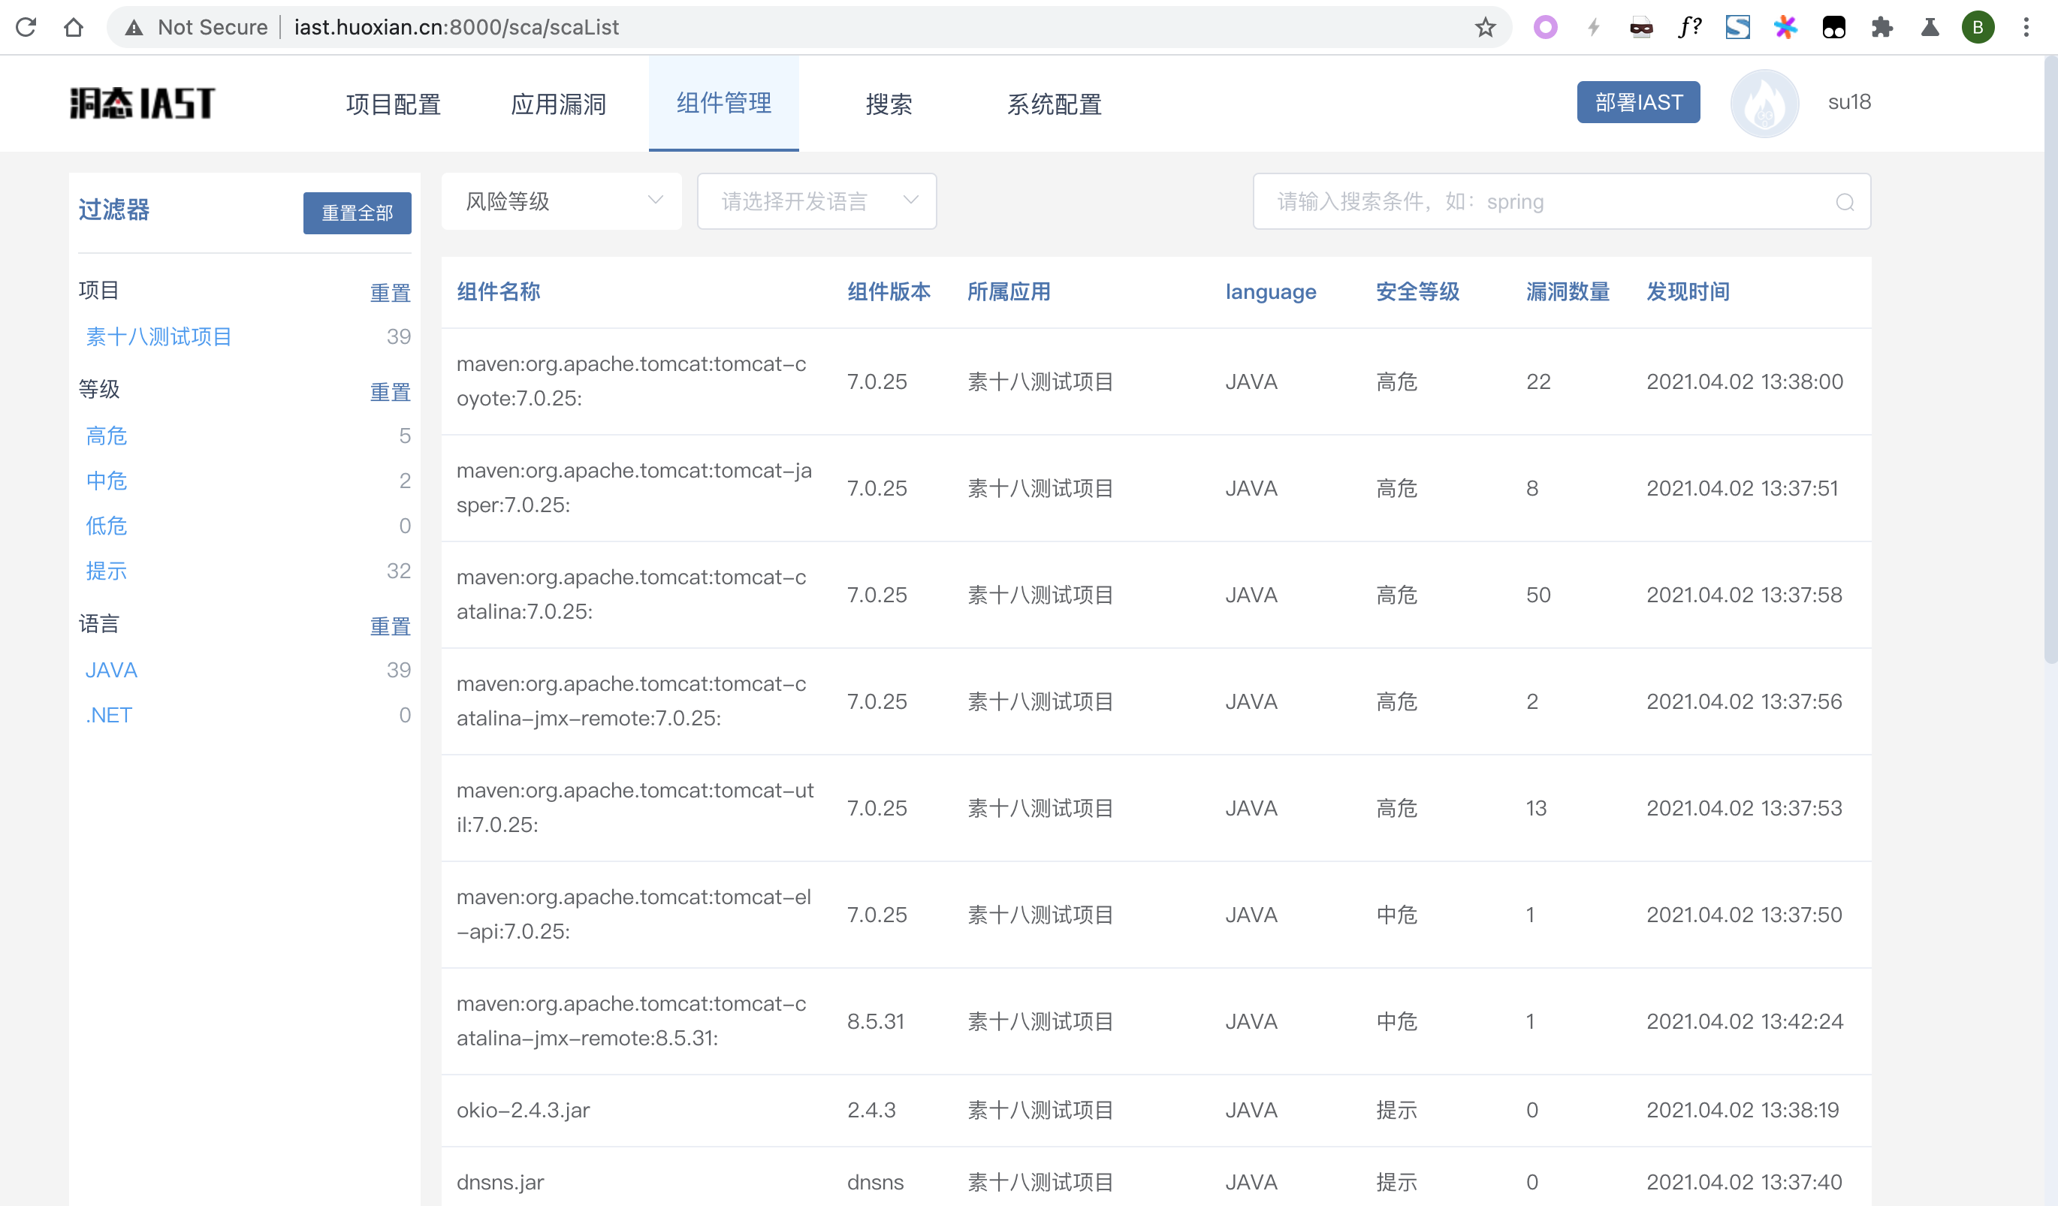
Task: Select the JAVA language filter
Action: pyautogui.click(x=111, y=670)
